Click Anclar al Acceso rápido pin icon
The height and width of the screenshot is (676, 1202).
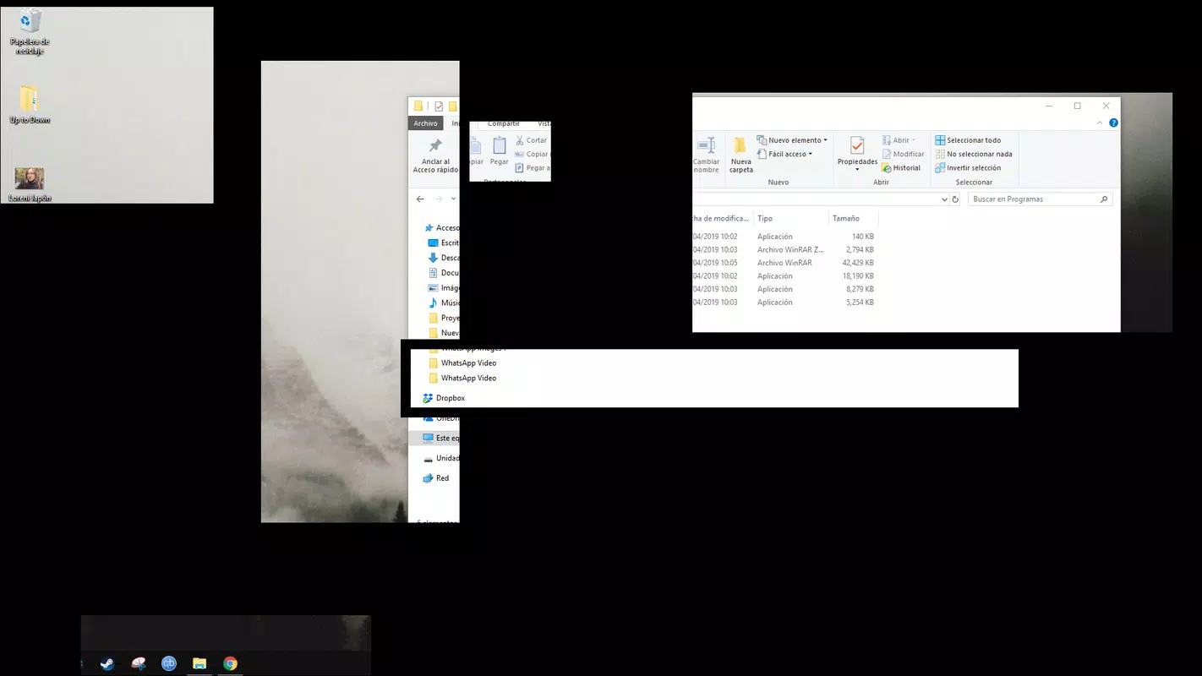click(x=435, y=146)
